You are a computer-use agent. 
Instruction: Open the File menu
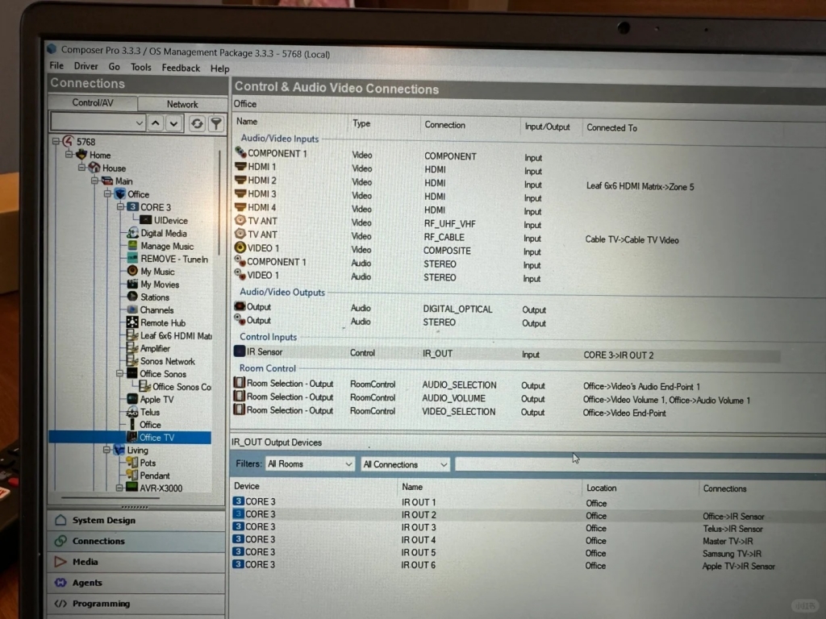tap(56, 66)
